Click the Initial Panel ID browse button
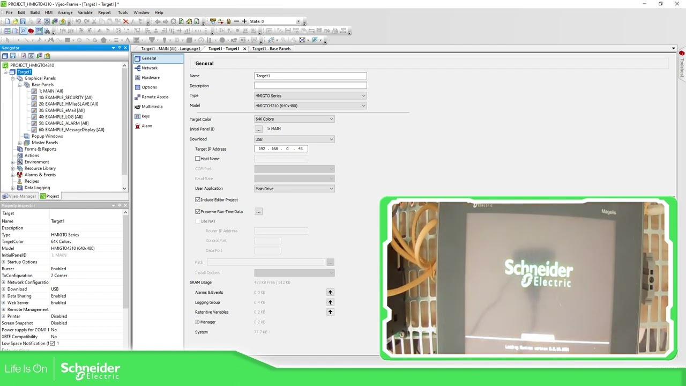 click(258, 129)
